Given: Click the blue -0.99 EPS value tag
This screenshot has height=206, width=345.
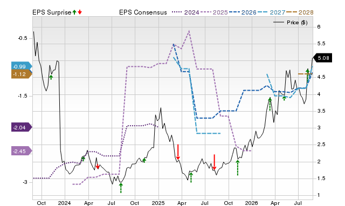Looking at the screenshot, I should (22, 66).
